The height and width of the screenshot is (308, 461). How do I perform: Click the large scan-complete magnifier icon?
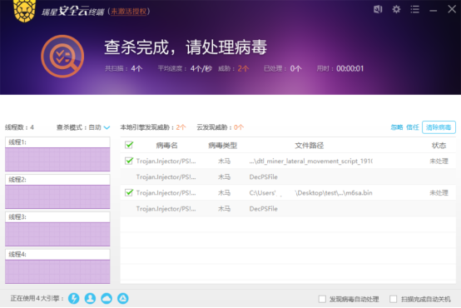click(x=62, y=56)
